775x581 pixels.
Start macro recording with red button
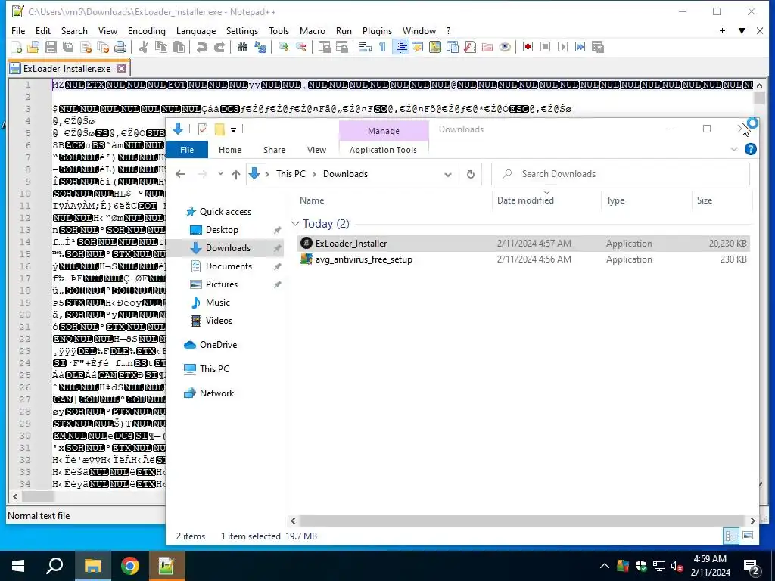[x=528, y=48]
